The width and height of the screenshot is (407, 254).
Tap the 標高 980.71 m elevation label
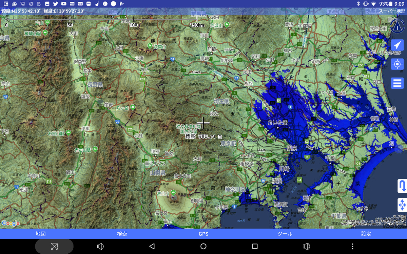(203, 136)
